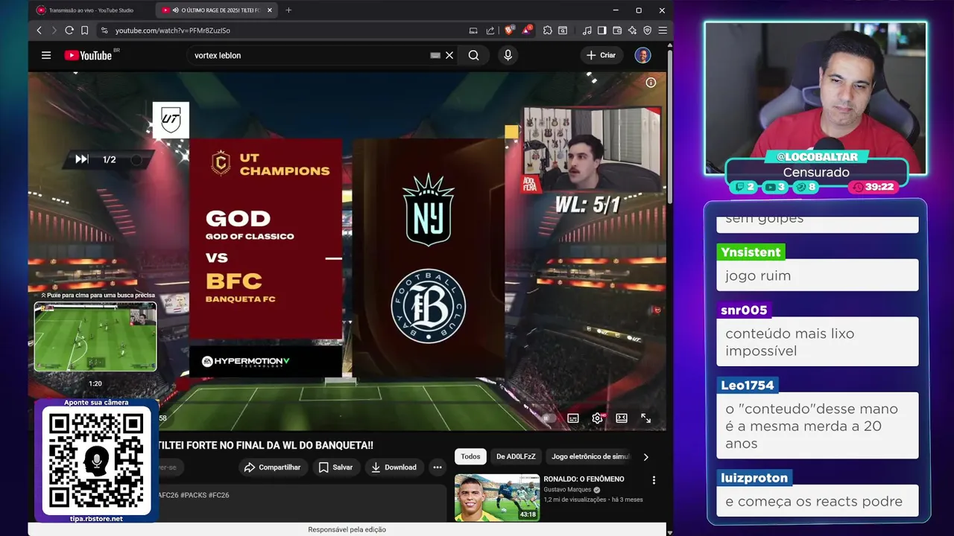Download the video via Download button

coord(394,468)
